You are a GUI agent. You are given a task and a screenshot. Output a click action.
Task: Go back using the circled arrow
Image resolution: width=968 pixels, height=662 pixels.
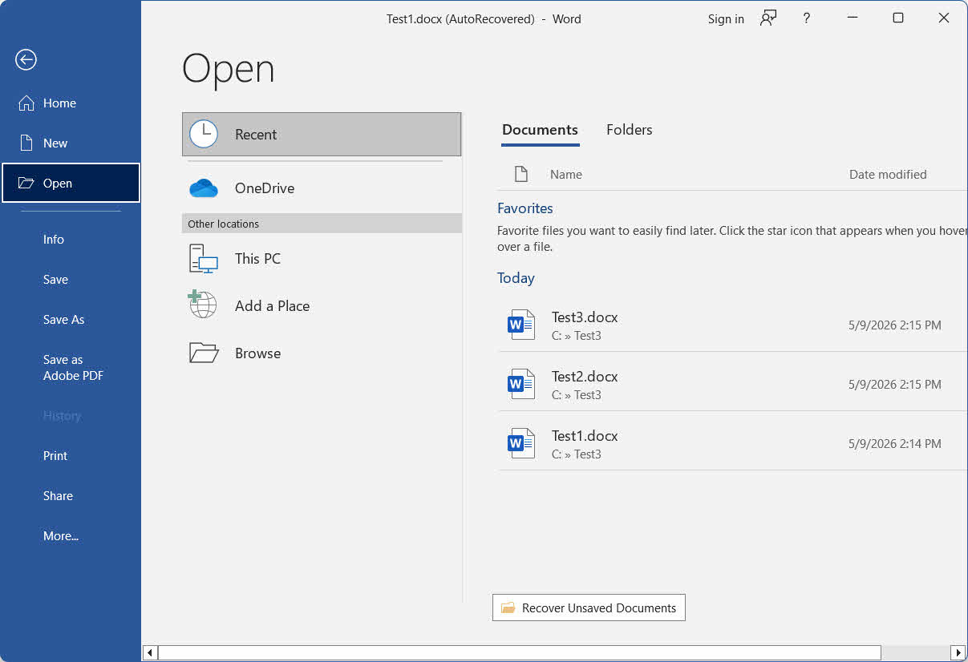26,59
